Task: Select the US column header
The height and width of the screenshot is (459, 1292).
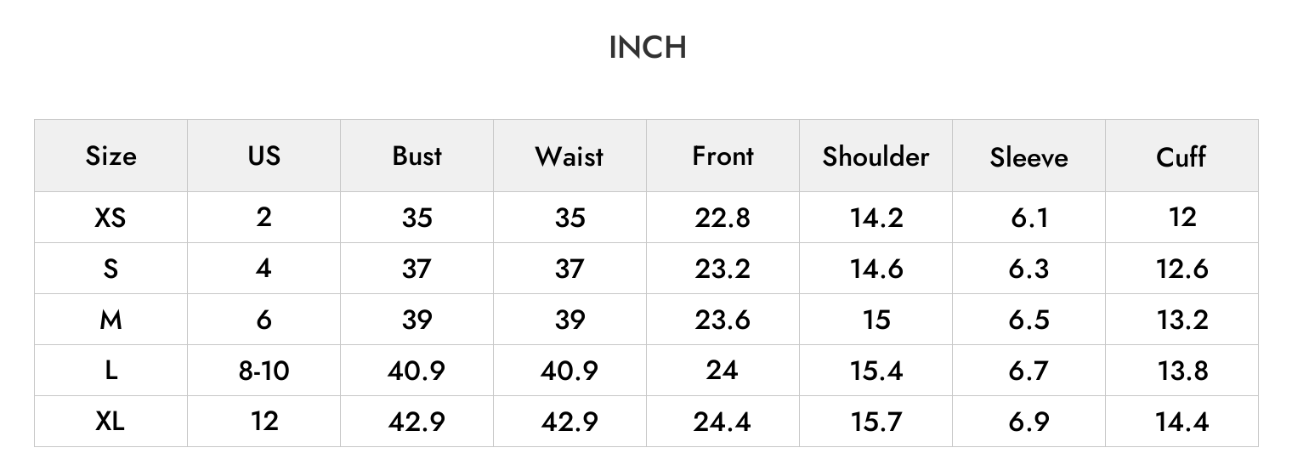Action: [264, 156]
